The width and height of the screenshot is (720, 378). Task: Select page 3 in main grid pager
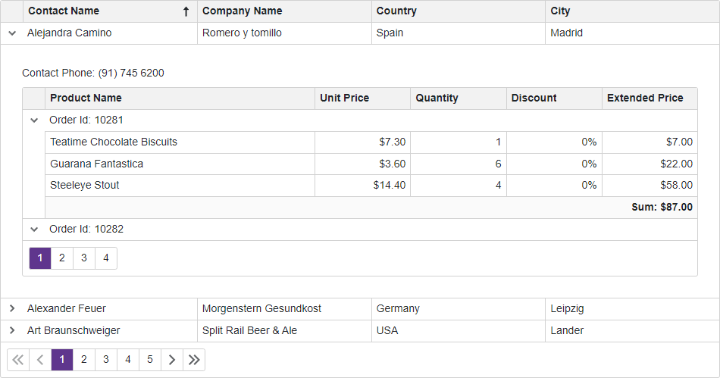[106, 360]
